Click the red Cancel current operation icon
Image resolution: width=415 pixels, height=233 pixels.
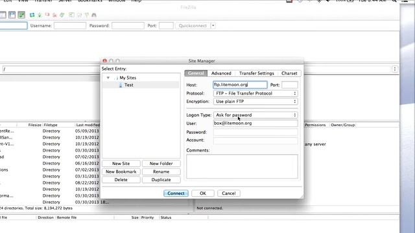tap(47, 15)
